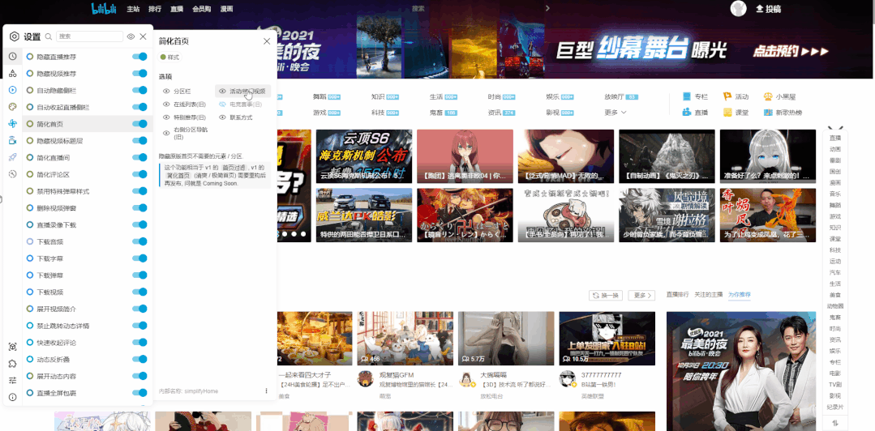
Task: Click the 样式 tag in 简化首页 panel
Action: click(169, 57)
